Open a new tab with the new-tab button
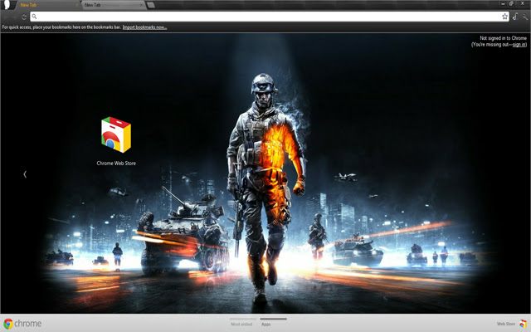This screenshot has height=332, width=531. click(151, 5)
